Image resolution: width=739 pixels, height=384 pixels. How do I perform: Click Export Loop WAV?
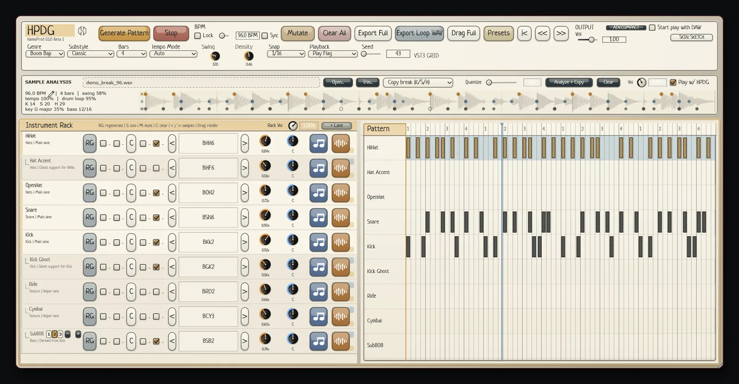point(419,33)
